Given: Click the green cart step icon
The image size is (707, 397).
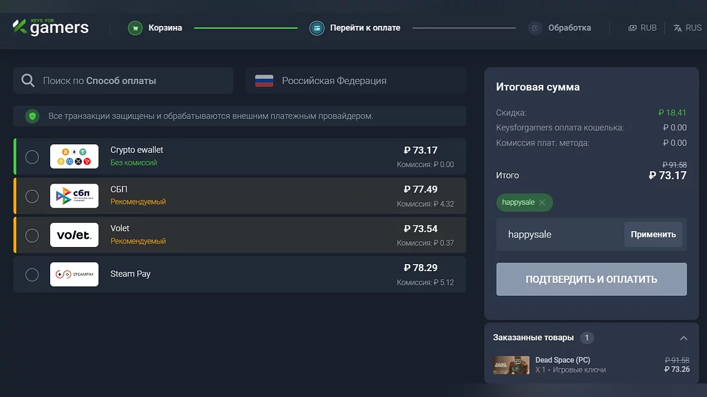Looking at the screenshot, I should click(136, 28).
